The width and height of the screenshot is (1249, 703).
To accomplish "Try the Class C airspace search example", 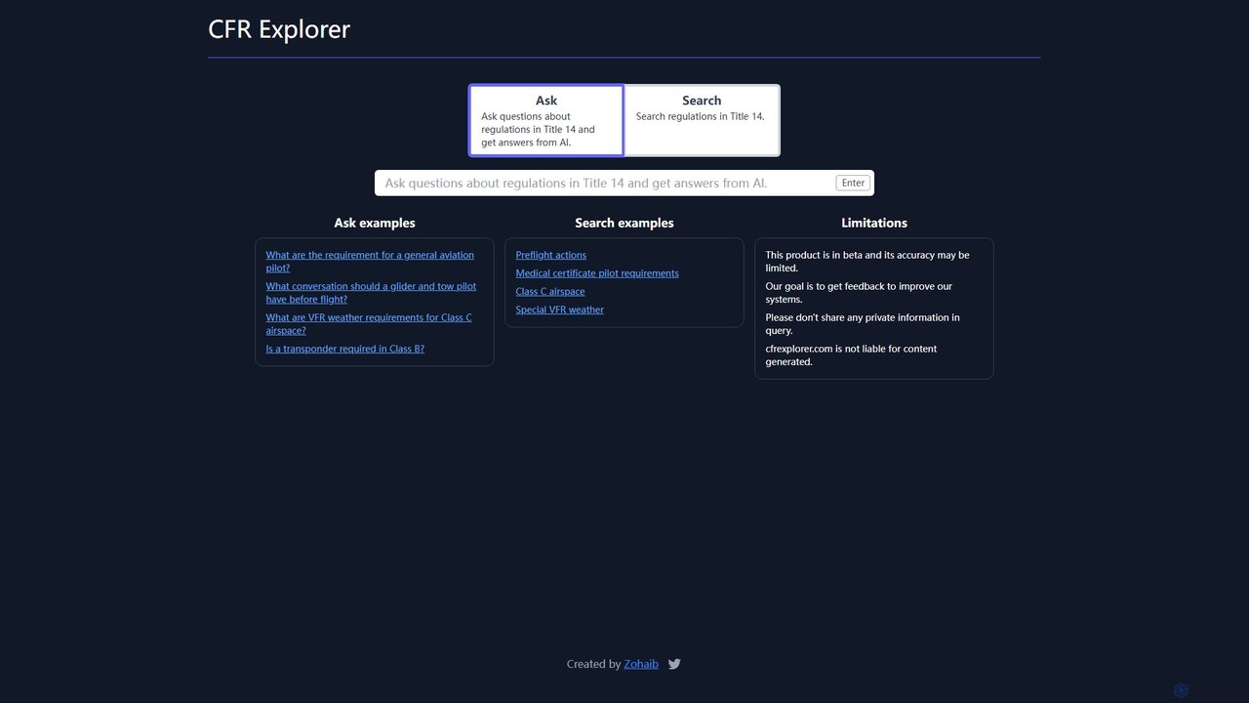I will click(x=550, y=291).
